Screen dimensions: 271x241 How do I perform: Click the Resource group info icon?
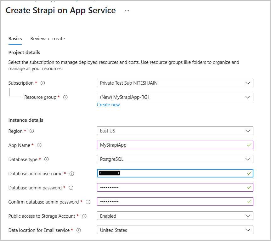pyautogui.click(x=65, y=97)
